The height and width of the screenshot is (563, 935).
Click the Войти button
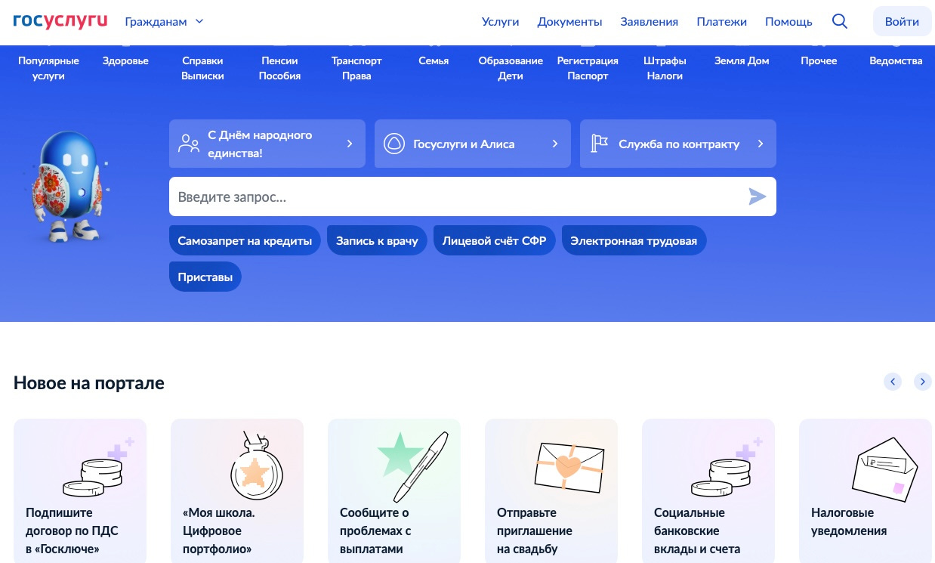pos(902,21)
